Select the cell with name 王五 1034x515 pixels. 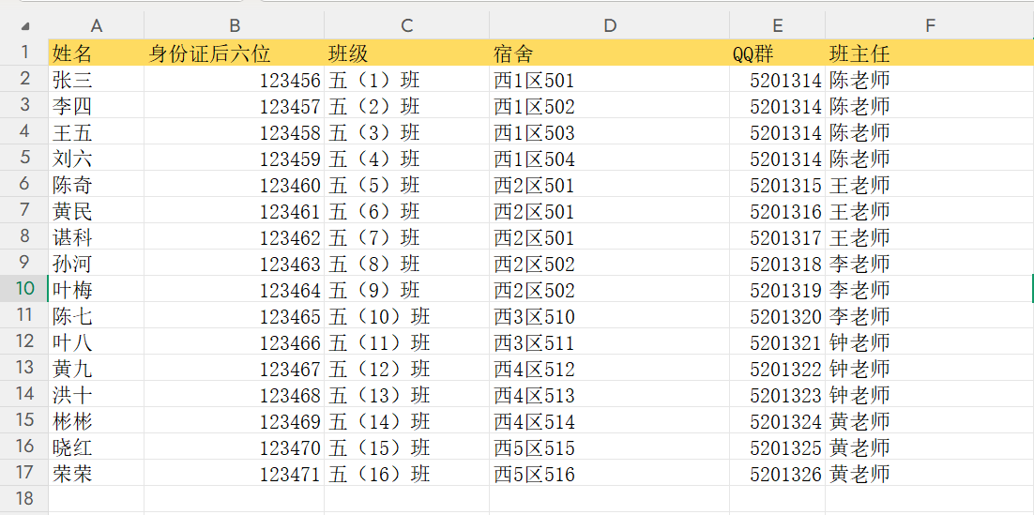point(97,132)
